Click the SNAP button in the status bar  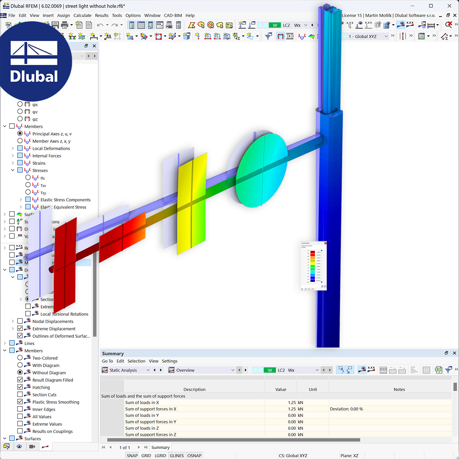132,455
